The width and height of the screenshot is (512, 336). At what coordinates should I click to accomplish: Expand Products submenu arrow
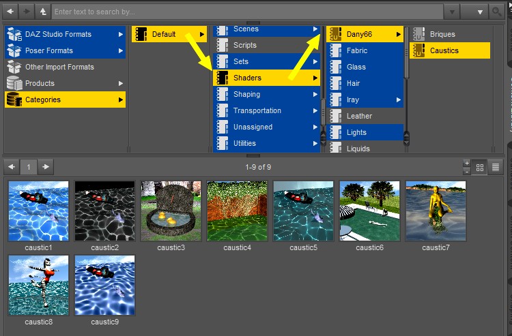pos(121,83)
